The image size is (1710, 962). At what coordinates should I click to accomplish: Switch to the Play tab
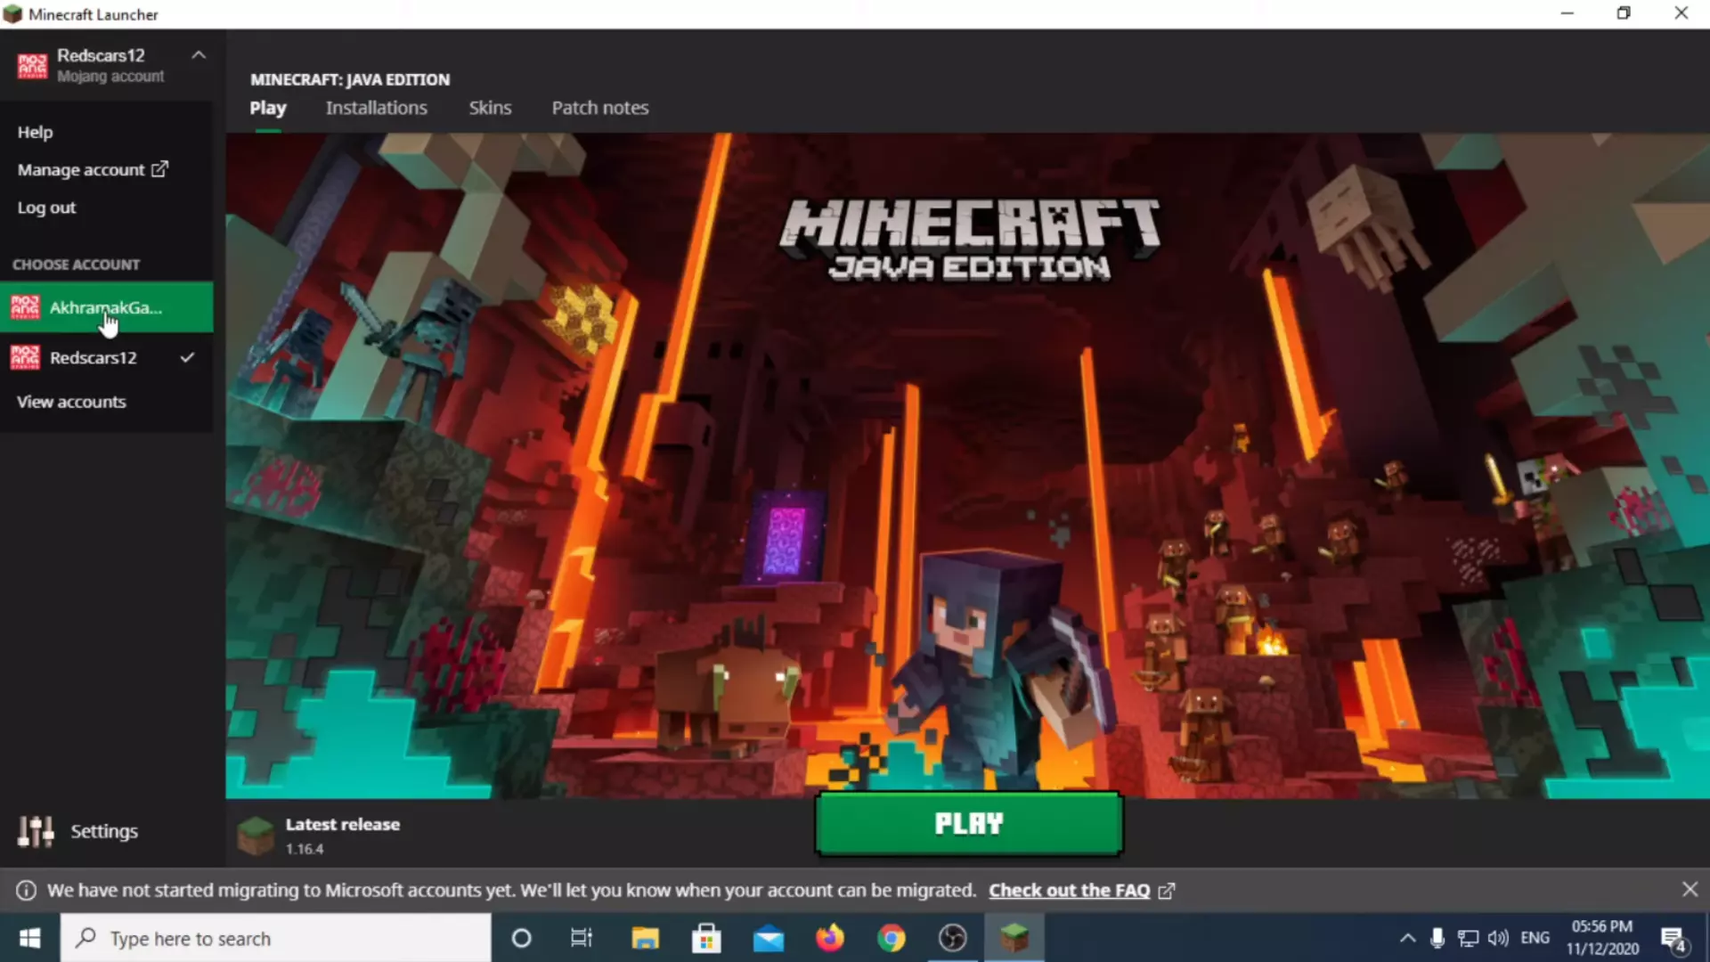268,108
